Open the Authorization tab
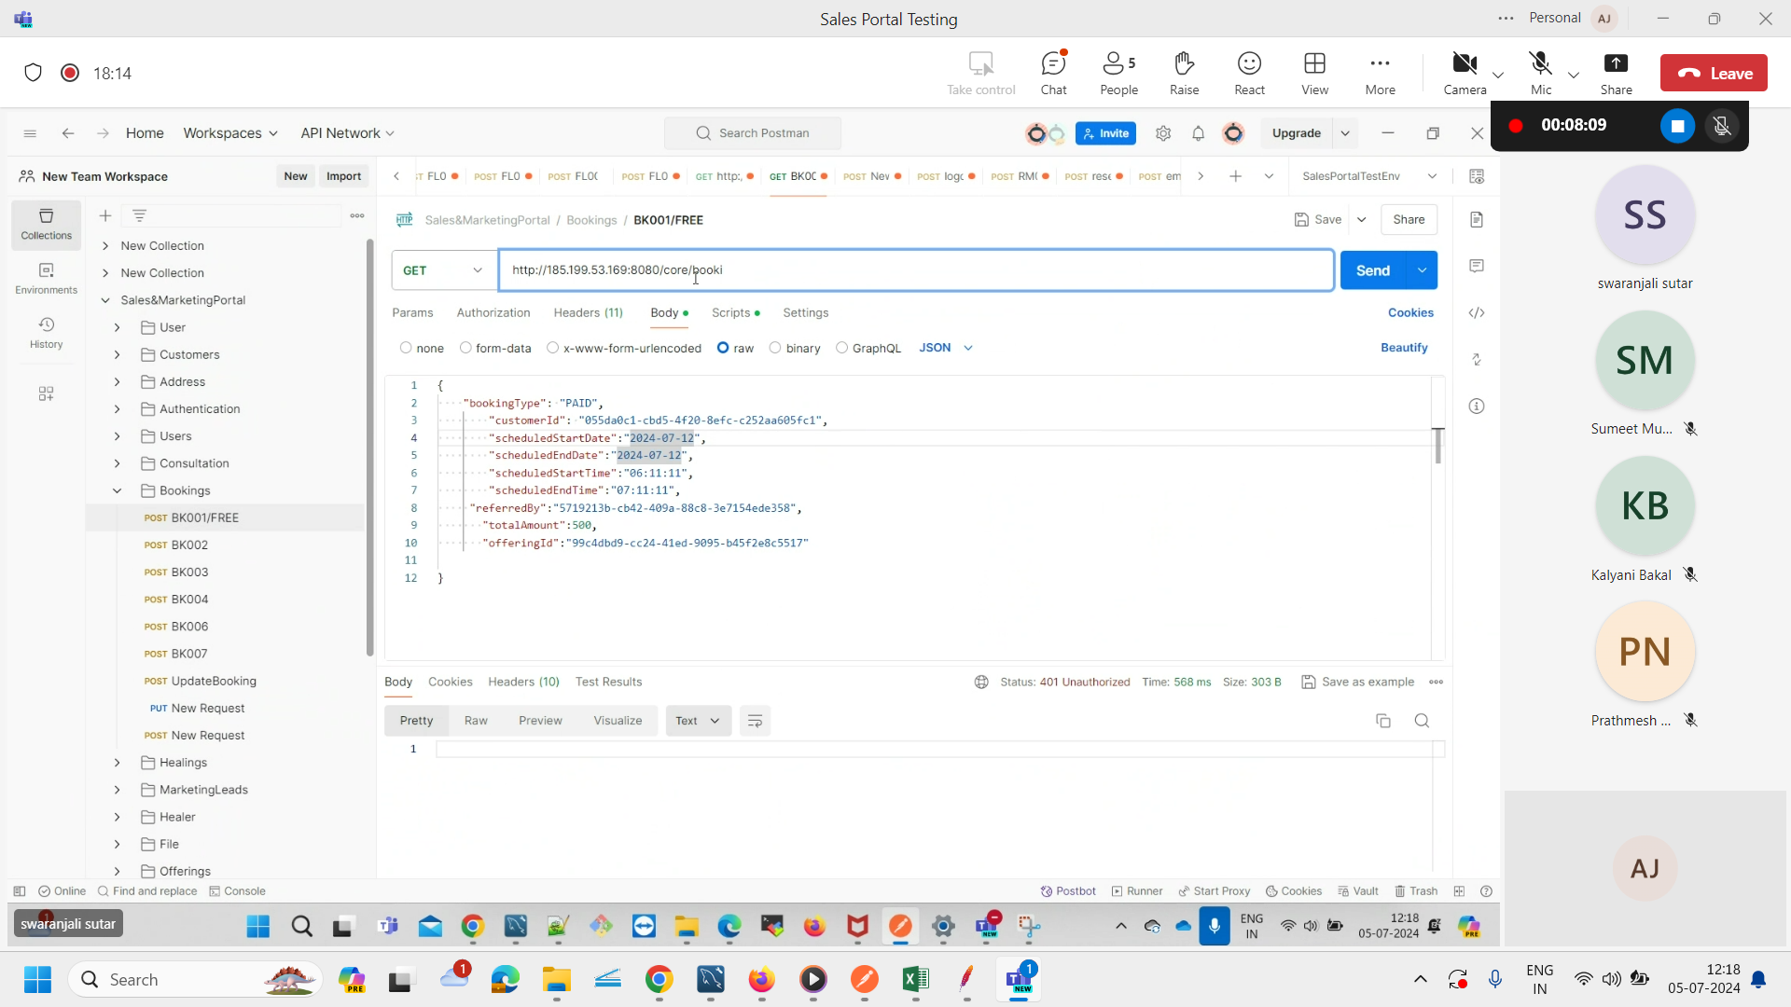The height and width of the screenshot is (1007, 1791). [x=493, y=313]
